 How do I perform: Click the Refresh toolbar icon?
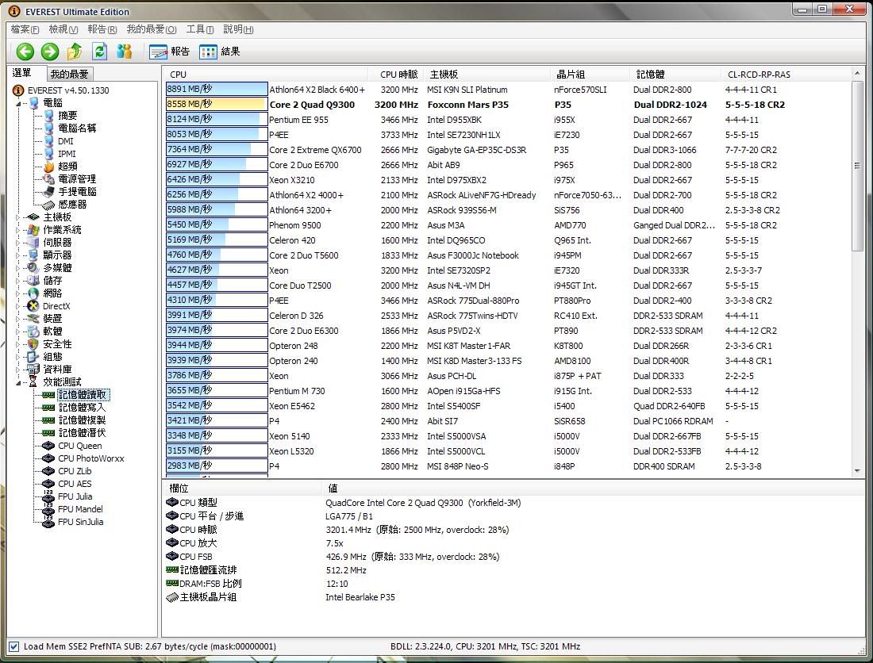(x=100, y=52)
